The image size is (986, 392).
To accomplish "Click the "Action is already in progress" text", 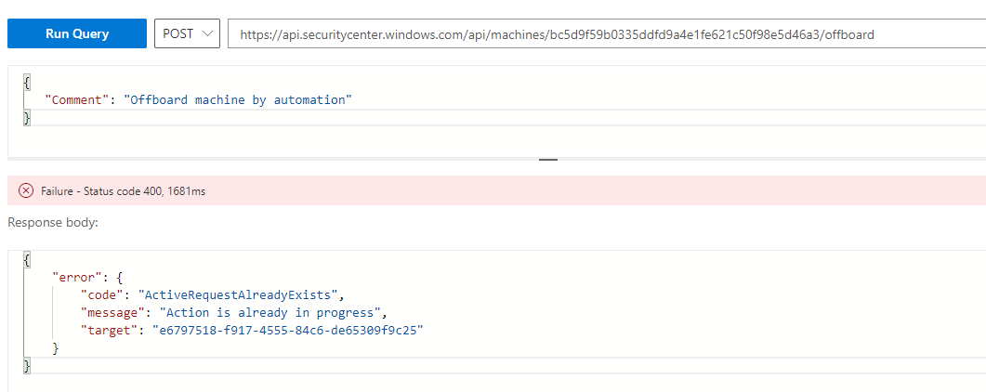I will pos(271,311).
